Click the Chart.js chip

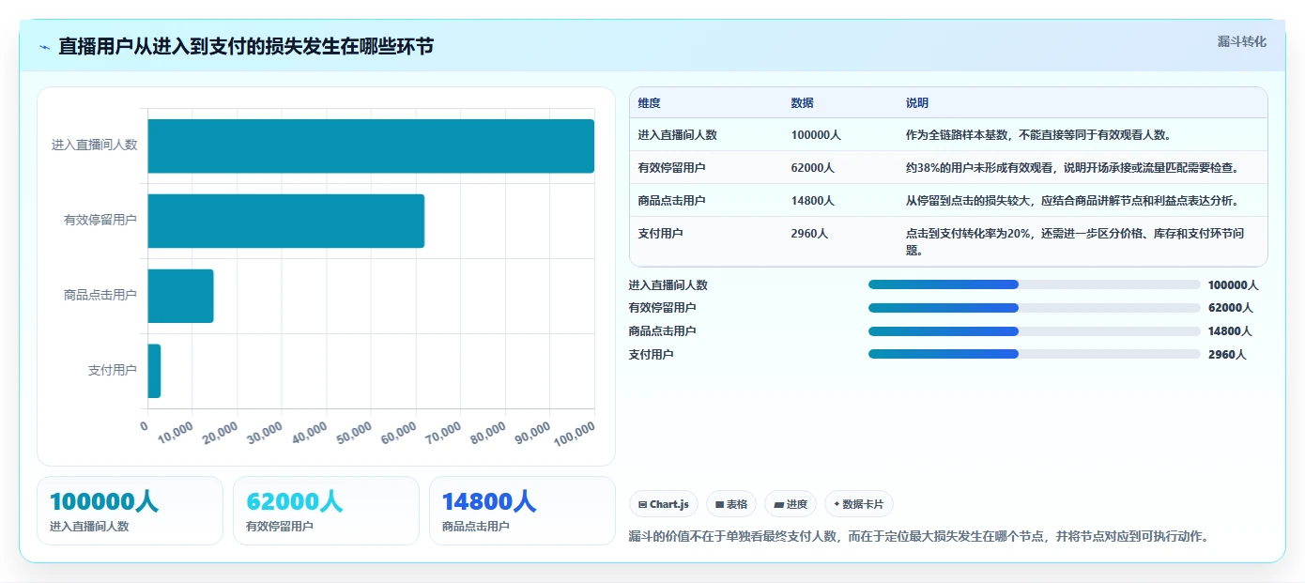[x=664, y=504]
